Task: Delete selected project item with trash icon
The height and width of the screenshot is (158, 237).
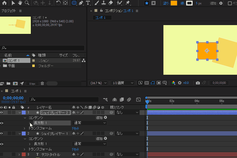Action: coord(42,83)
